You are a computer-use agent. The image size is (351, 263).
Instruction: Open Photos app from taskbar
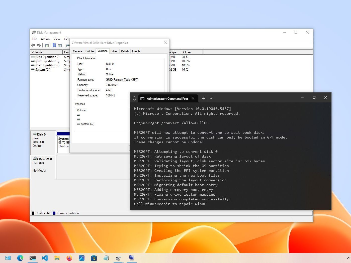[x=81, y=258]
